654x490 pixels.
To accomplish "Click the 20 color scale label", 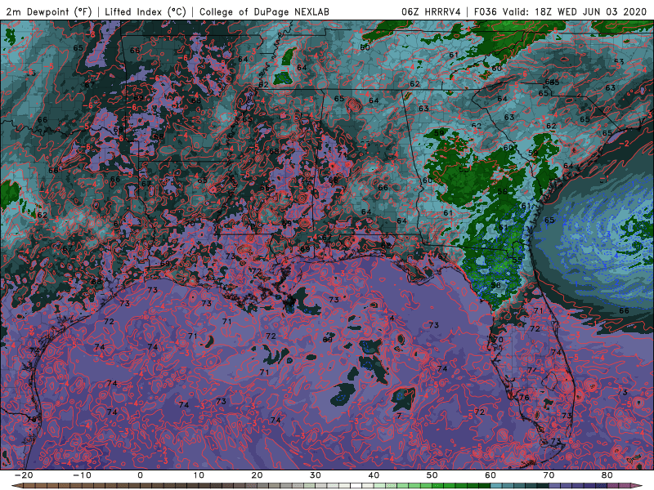I will pos(257,475).
